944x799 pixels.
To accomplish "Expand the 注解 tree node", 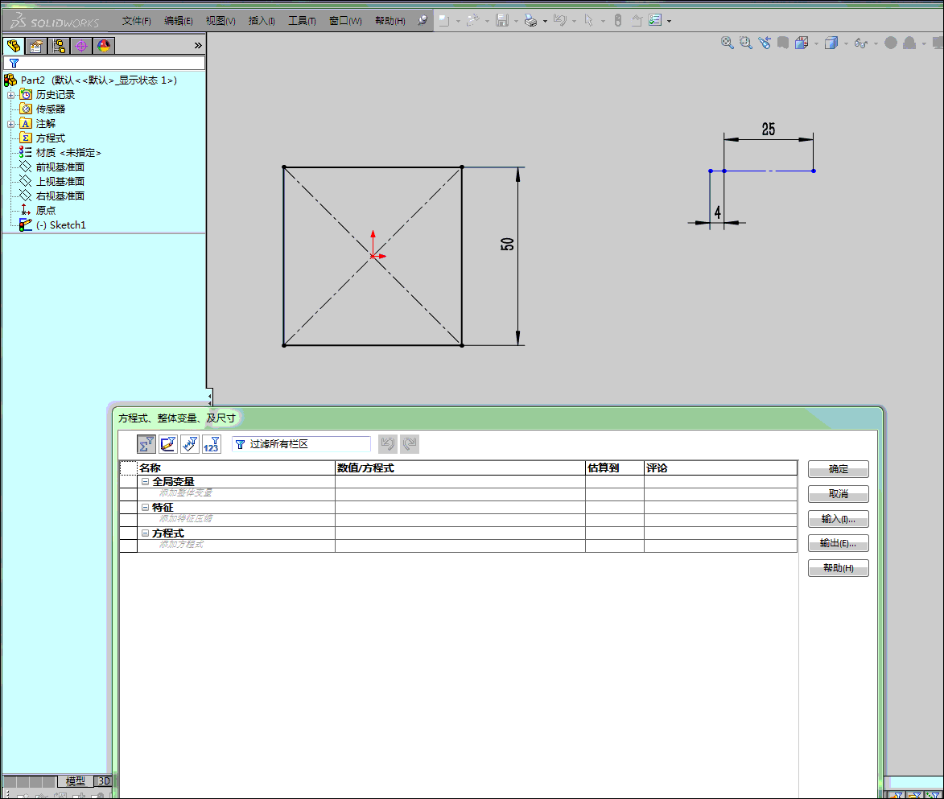I will tap(10, 124).
